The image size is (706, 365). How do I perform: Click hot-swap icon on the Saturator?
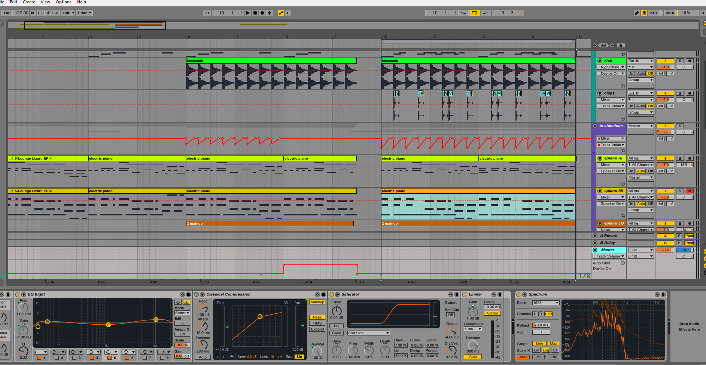[451, 294]
